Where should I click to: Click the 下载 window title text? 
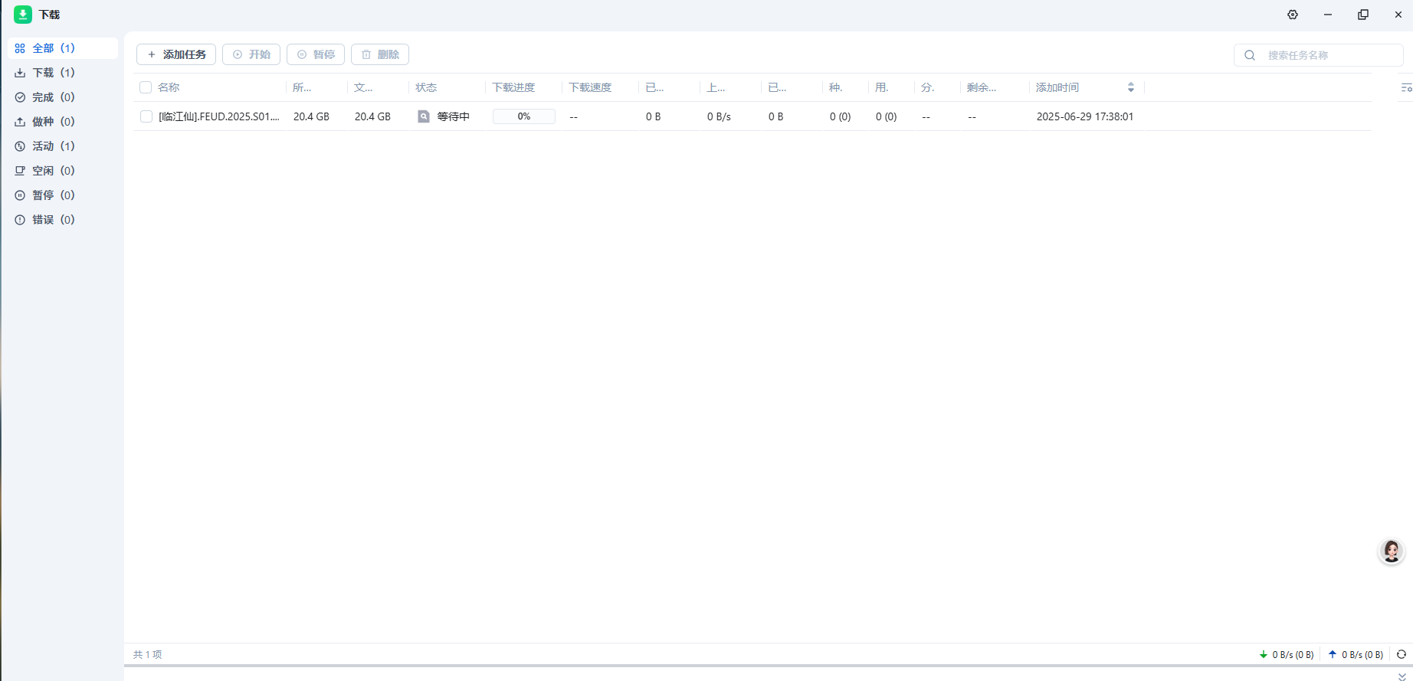(50, 15)
